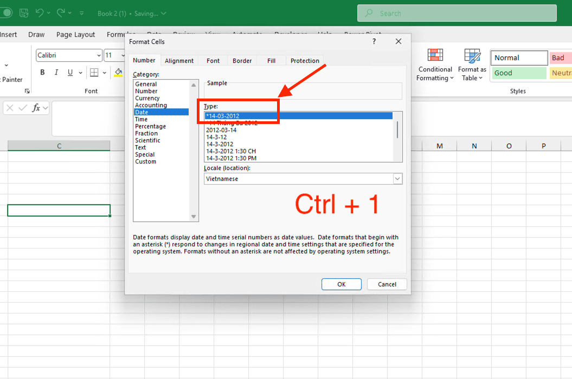This screenshot has width=572, height=379.
Task: Open Undo history dropdown arrow
Action: point(48,13)
